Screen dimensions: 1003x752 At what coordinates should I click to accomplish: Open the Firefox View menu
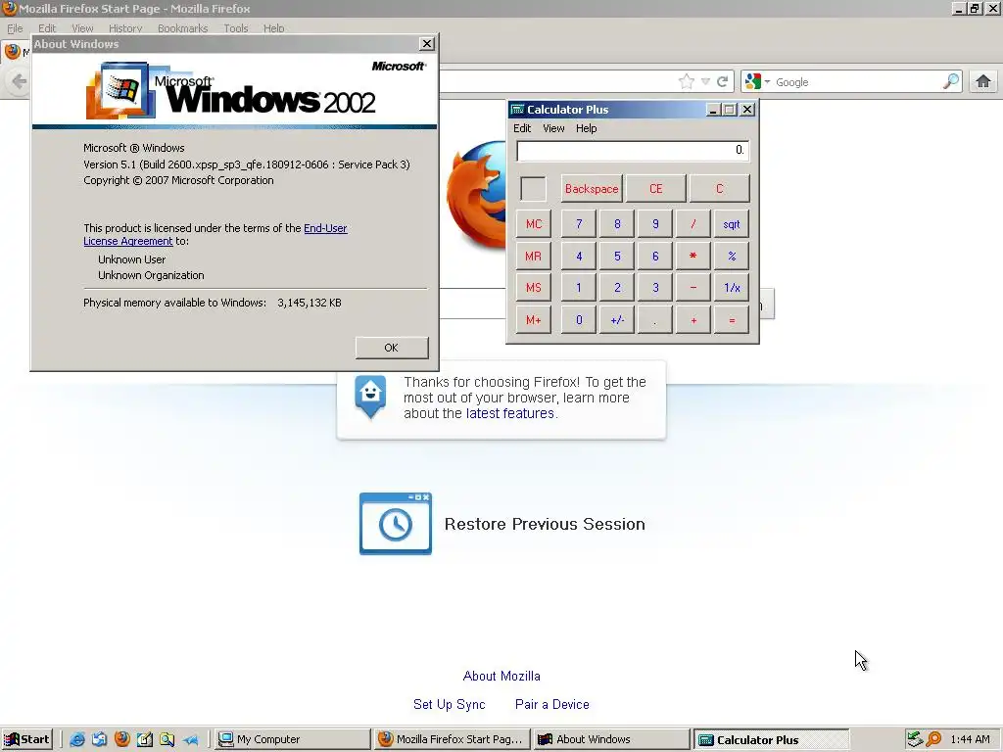82,28
